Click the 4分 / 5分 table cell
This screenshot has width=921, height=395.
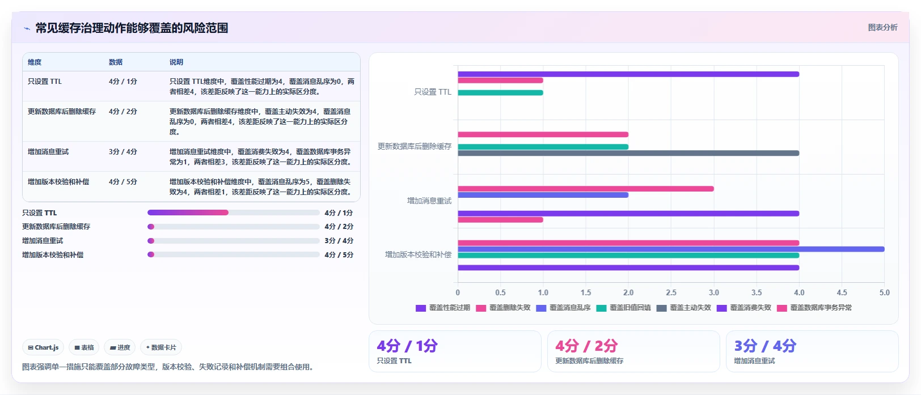tap(123, 182)
